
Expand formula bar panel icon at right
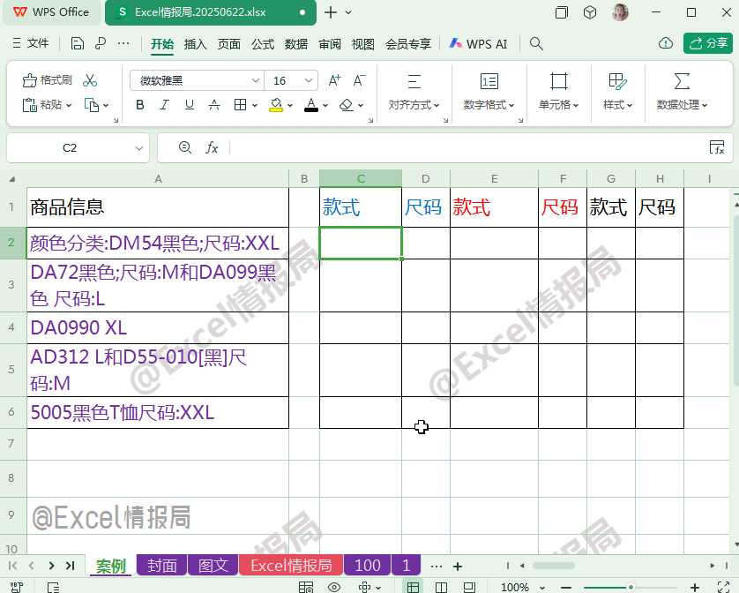pos(717,147)
